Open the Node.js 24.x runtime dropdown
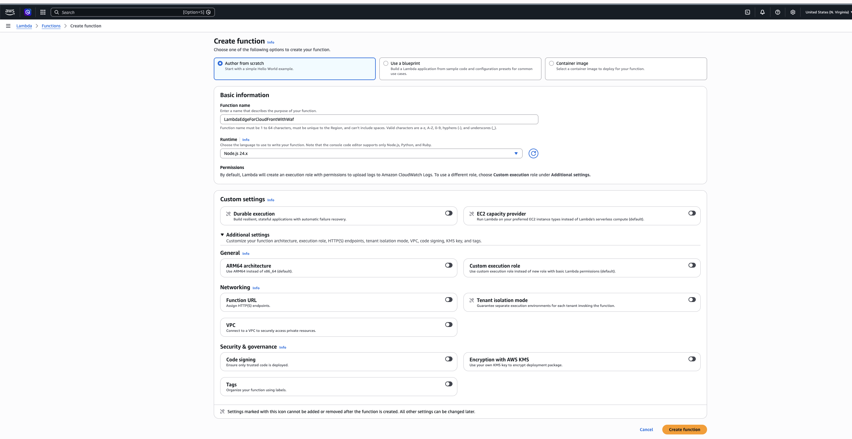 click(371, 153)
